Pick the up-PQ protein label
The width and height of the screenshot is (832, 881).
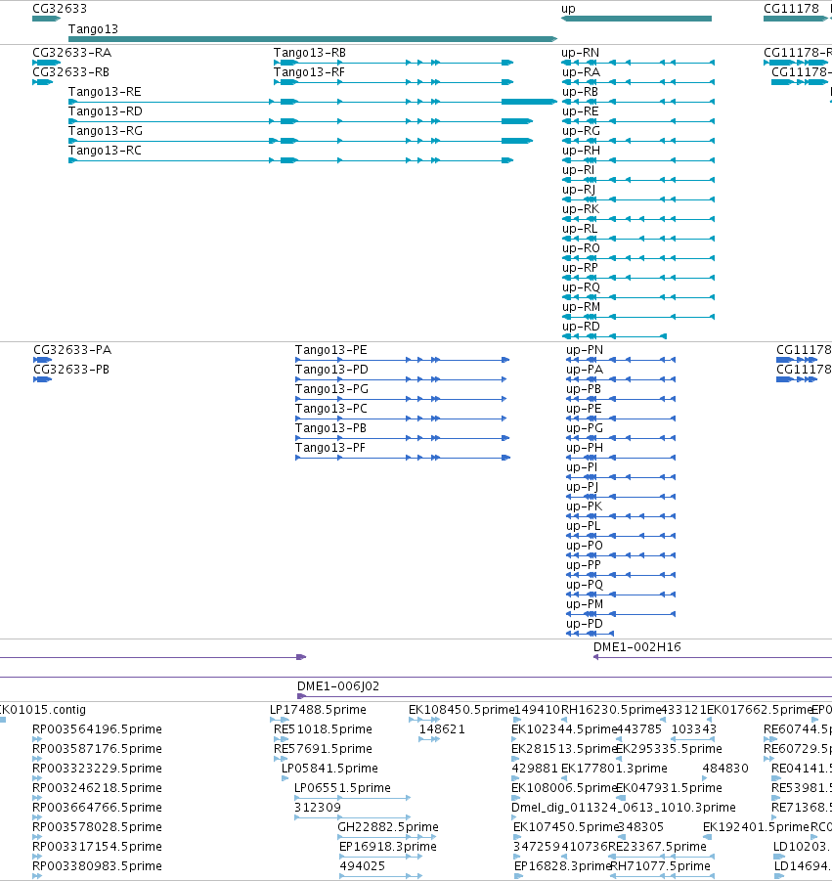click(585, 585)
